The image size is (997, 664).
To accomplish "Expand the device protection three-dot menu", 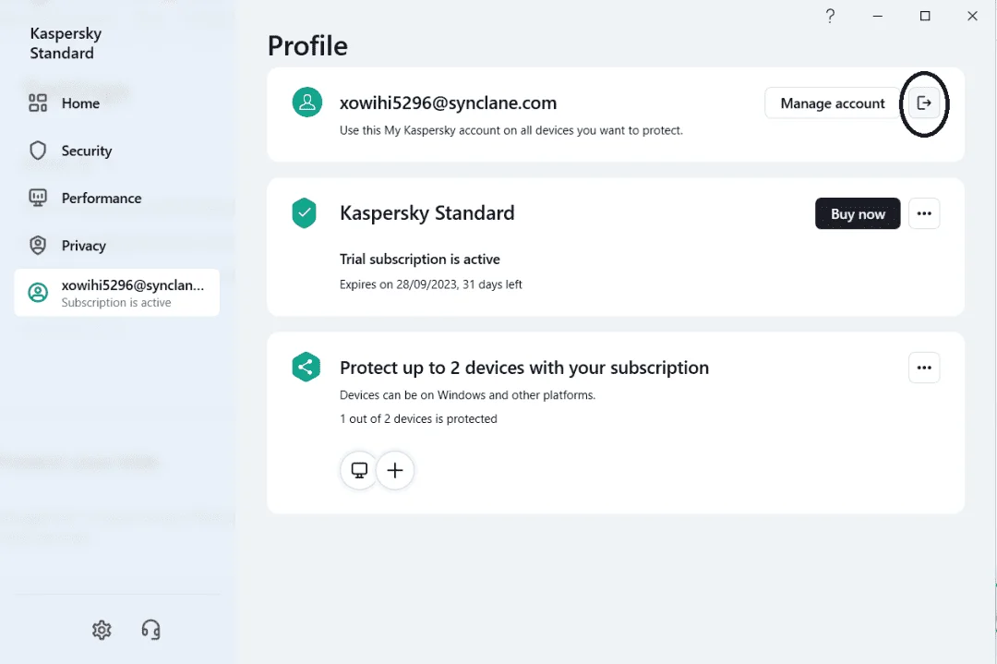I will click(924, 368).
